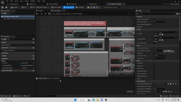Use selected asset for ALS HUD
The image size is (181, 102).
(160, 35)
